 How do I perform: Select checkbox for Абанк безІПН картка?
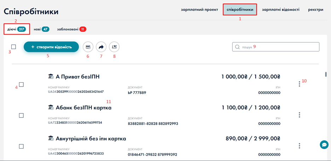21,115
